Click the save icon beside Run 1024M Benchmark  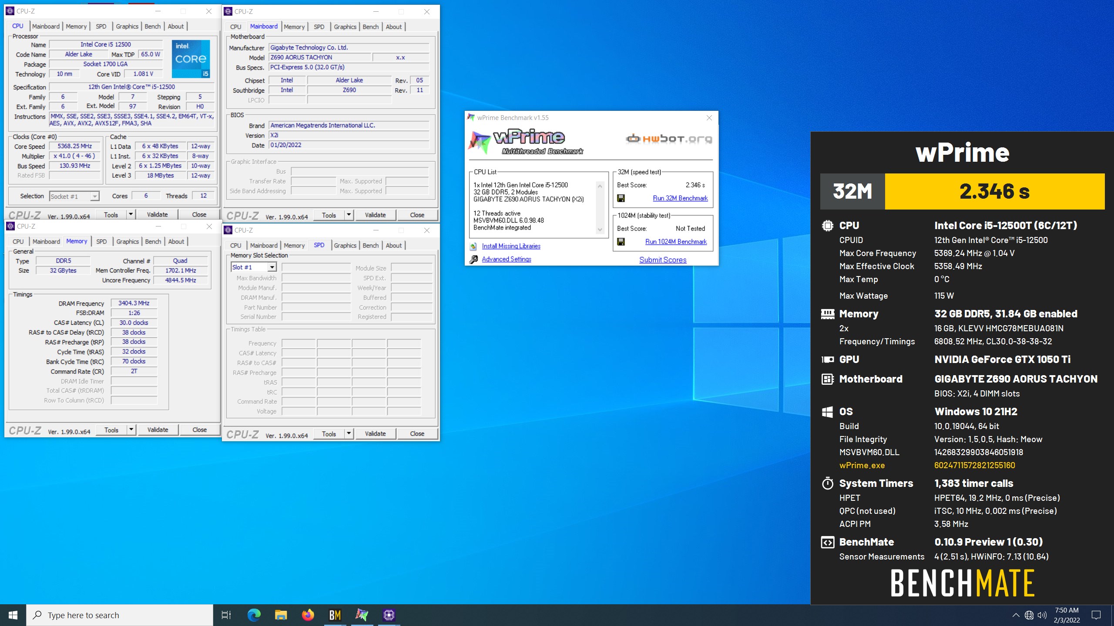621,242
